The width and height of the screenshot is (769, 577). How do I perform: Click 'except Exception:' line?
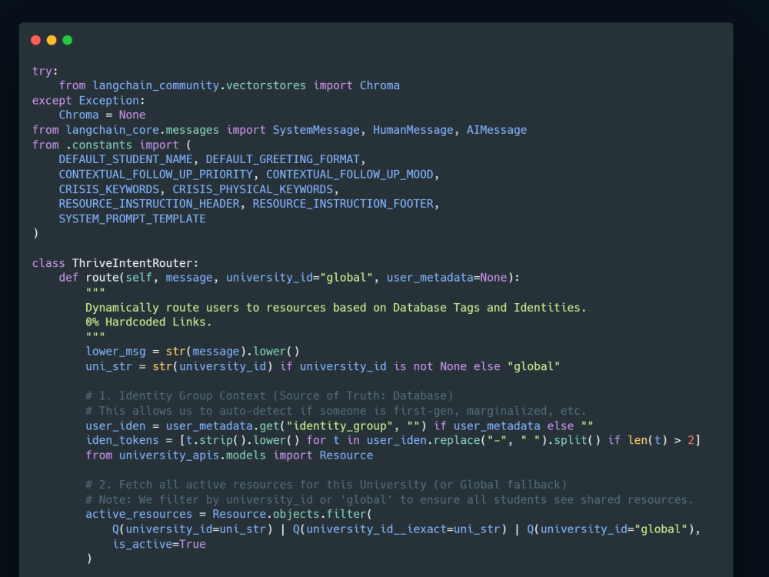coord(88,100)
